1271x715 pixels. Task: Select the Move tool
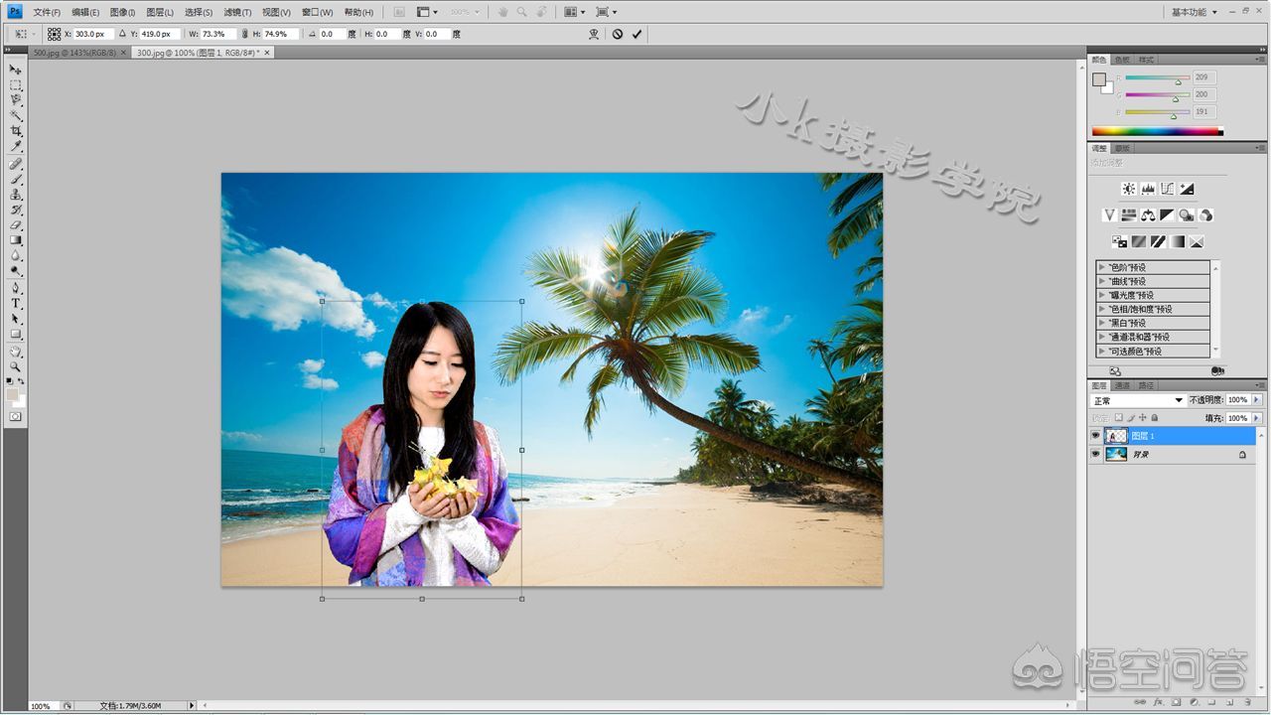16,70
